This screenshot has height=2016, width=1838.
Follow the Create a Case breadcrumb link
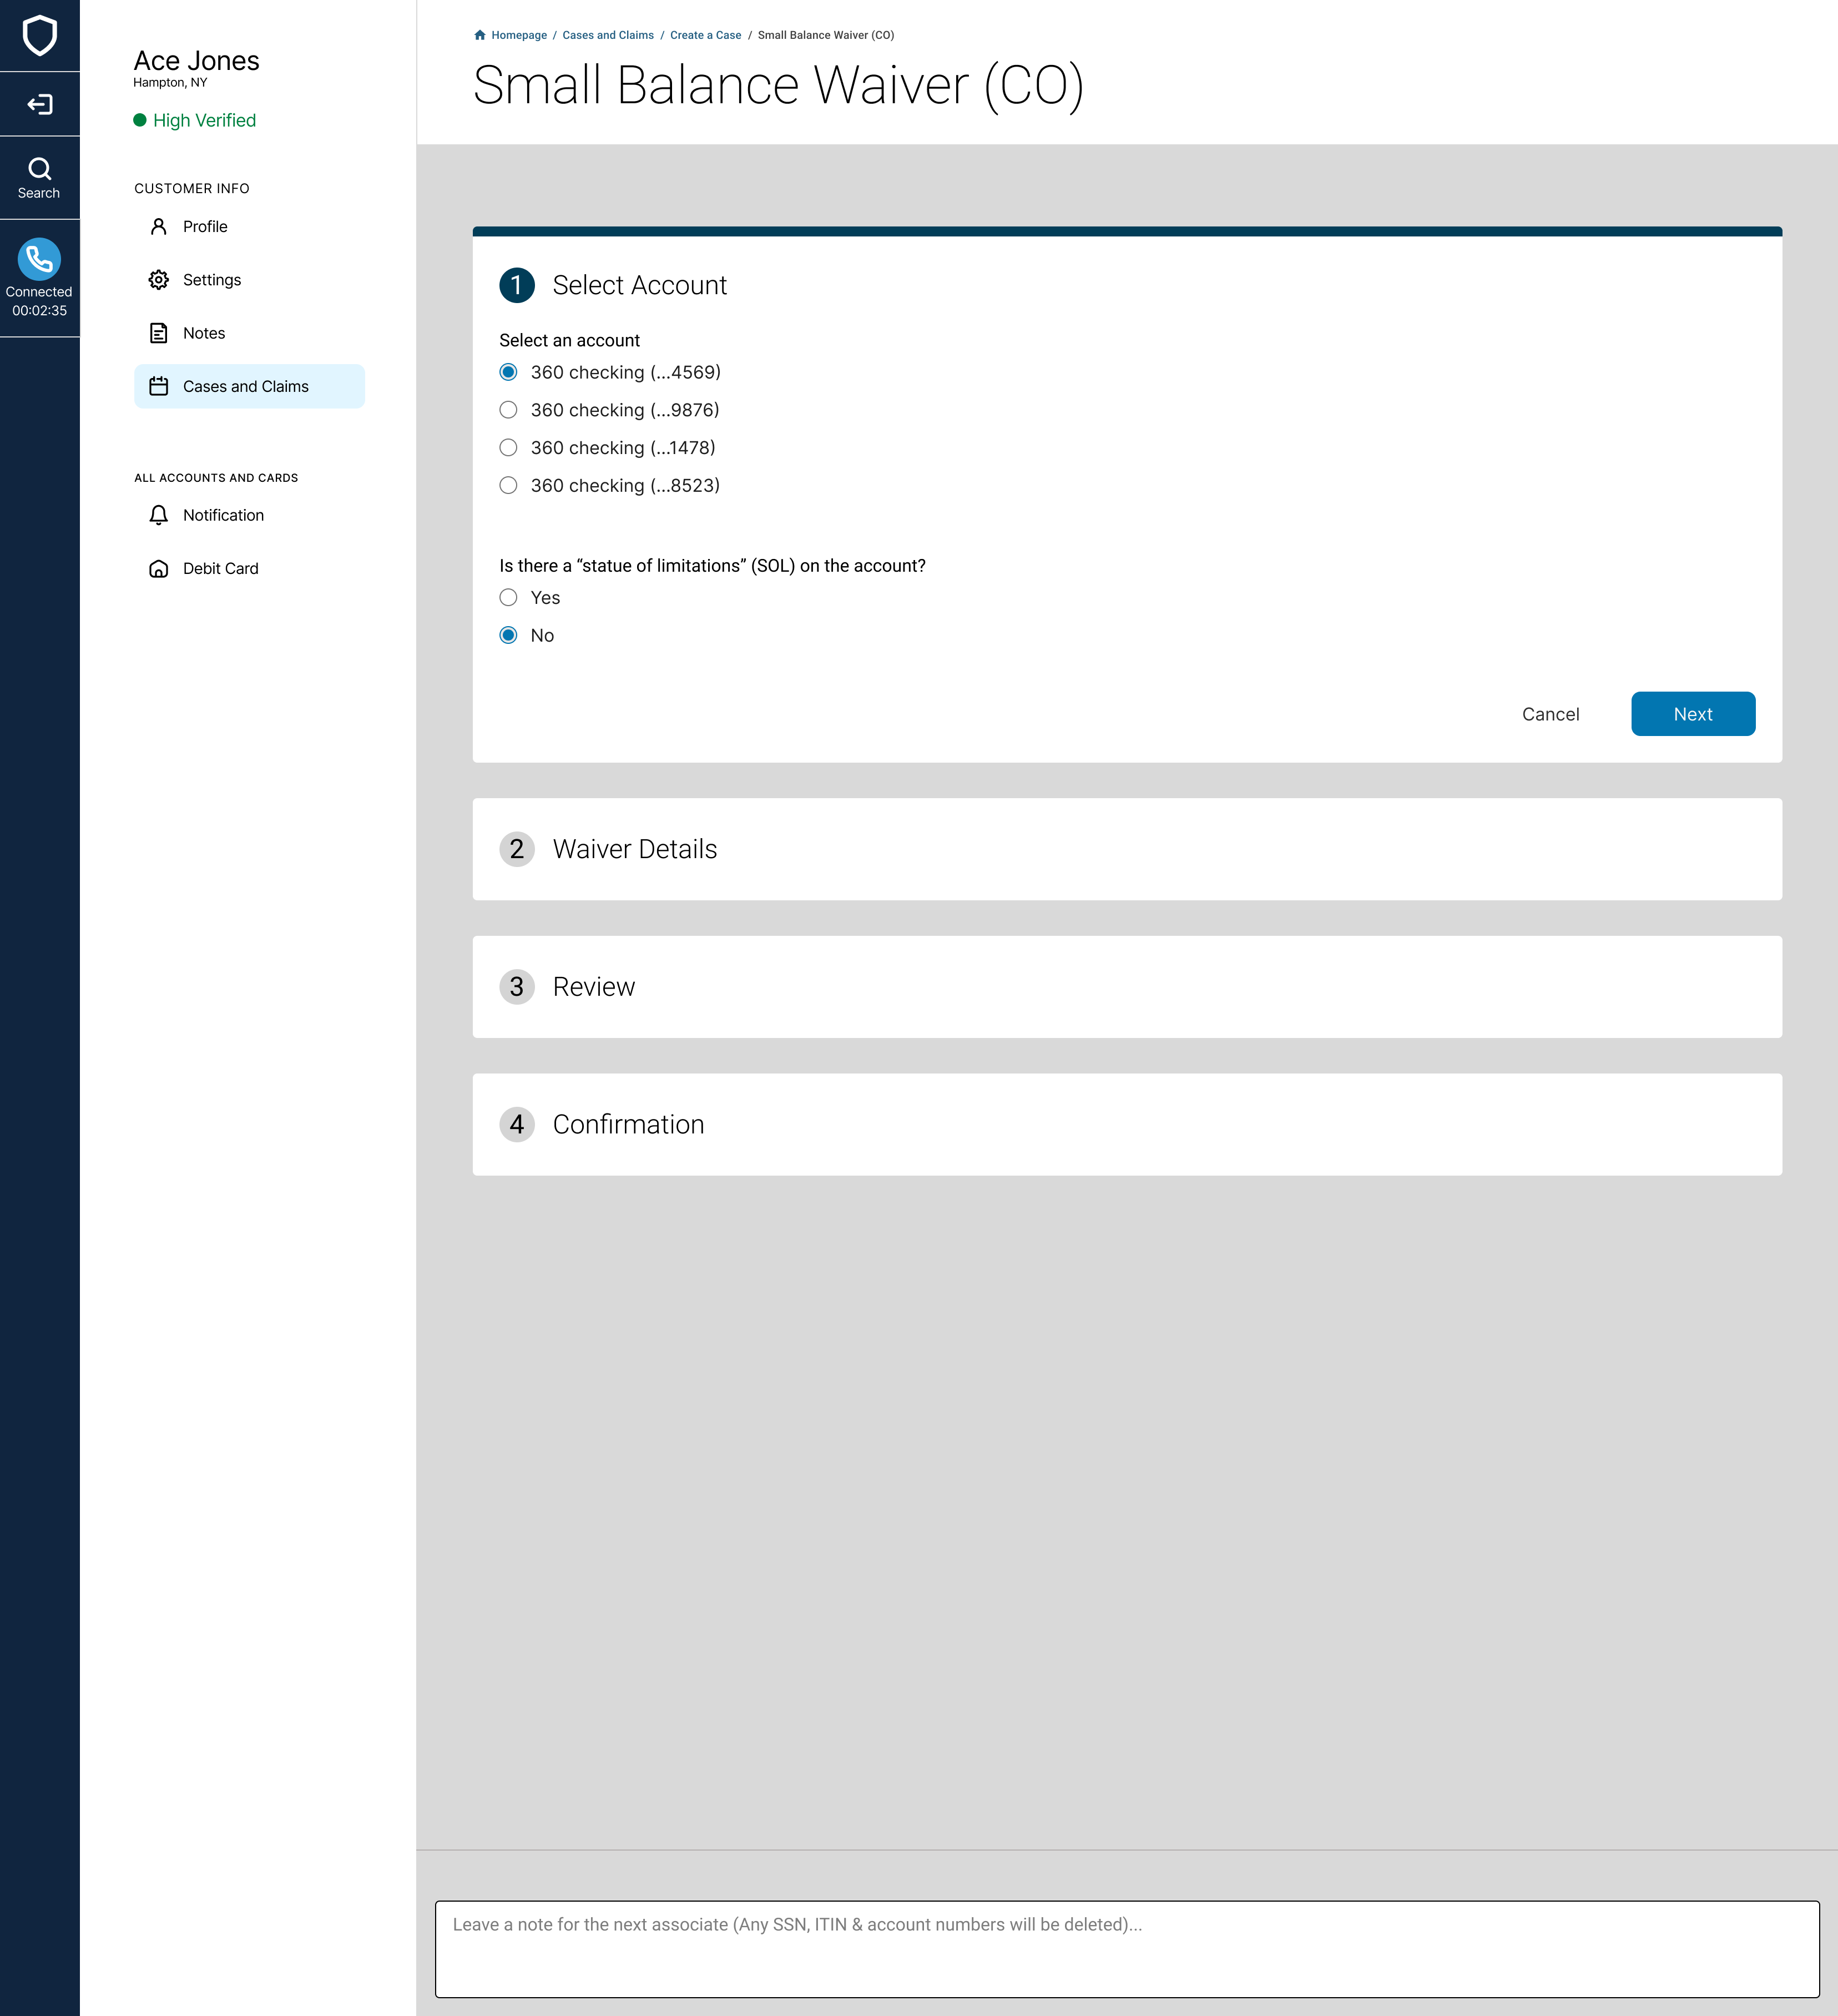tap(705, 35)
